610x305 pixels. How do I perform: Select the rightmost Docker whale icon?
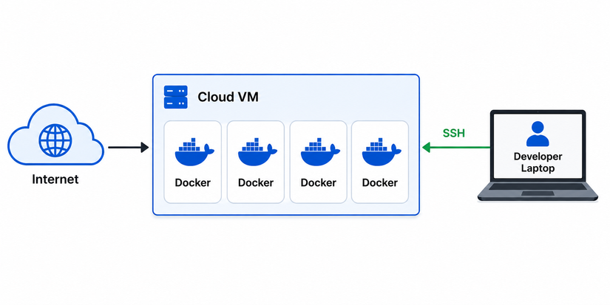tap(382, 152)
